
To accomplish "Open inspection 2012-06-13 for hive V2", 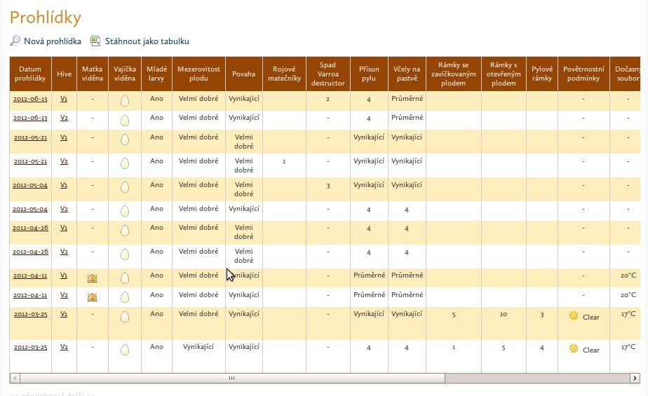I will click(x=30, y=118).
